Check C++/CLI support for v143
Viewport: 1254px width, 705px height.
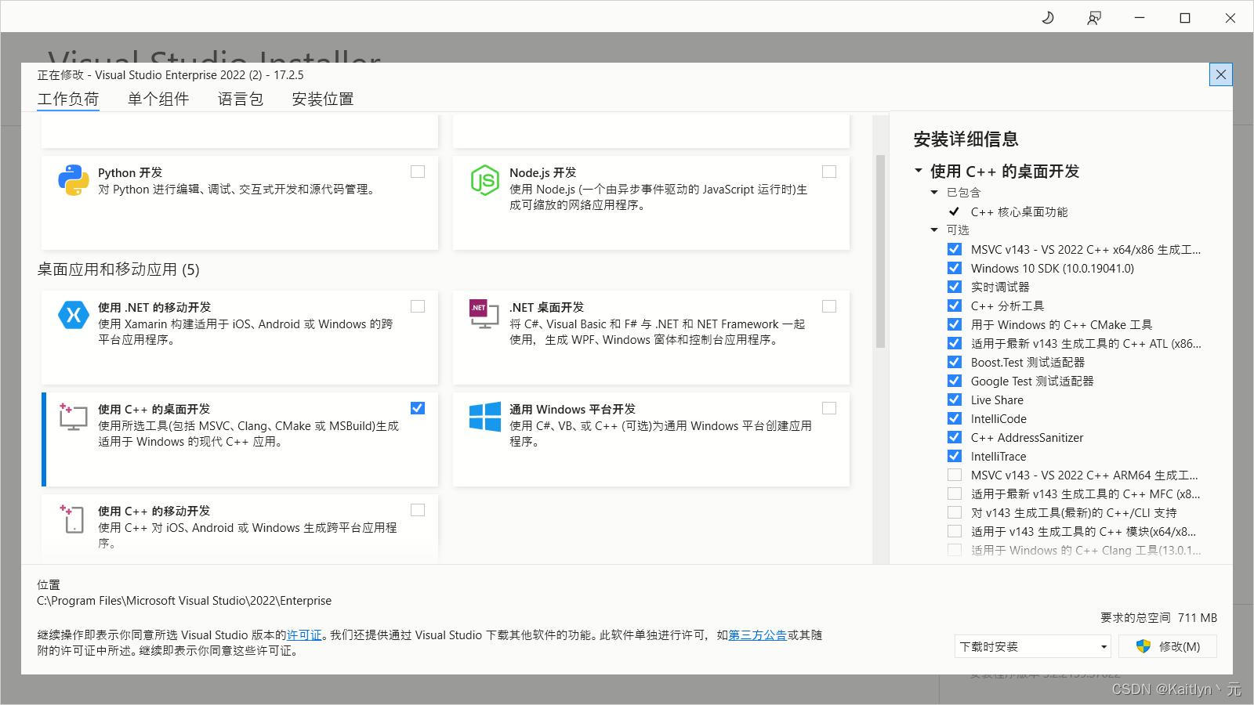point(954,512)
